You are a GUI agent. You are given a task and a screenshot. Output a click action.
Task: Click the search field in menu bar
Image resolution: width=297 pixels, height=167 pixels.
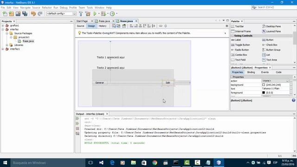click(274, 7)
